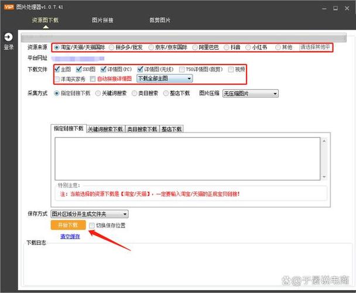Choose 抖音 as the source
This screenshot has height=293, width=356.
click(x=227, y=47)
